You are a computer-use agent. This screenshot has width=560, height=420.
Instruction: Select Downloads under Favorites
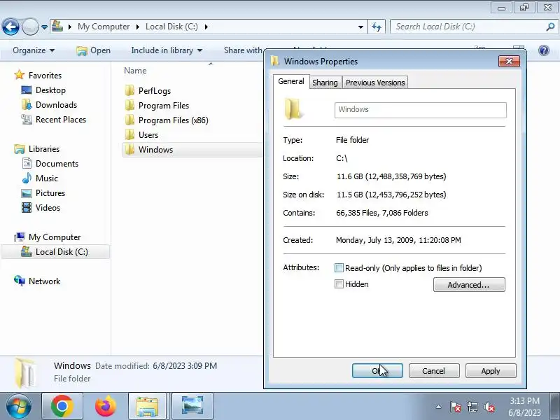click(x=56, y=104)
